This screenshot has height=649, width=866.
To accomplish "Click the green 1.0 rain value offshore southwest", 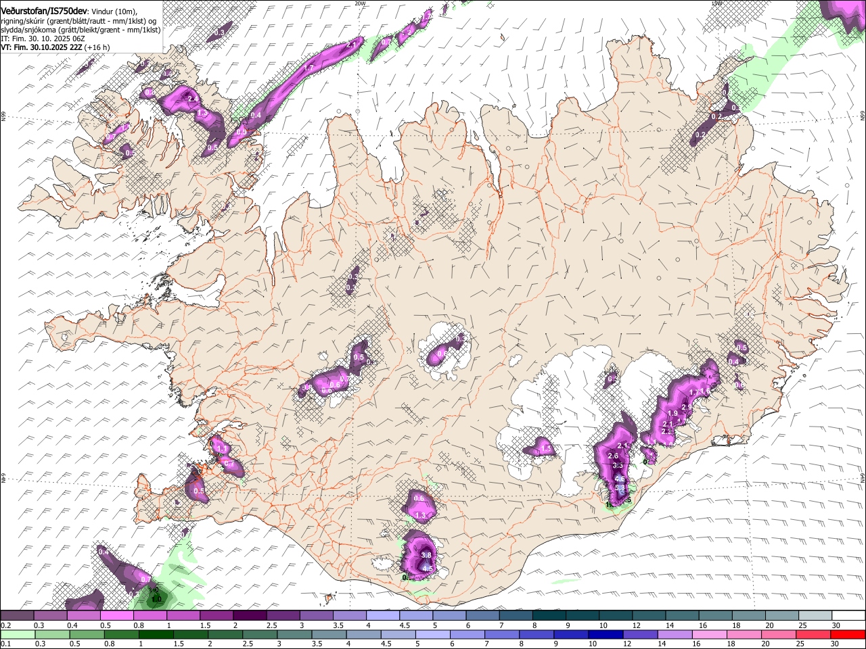I will coord(156,599).
